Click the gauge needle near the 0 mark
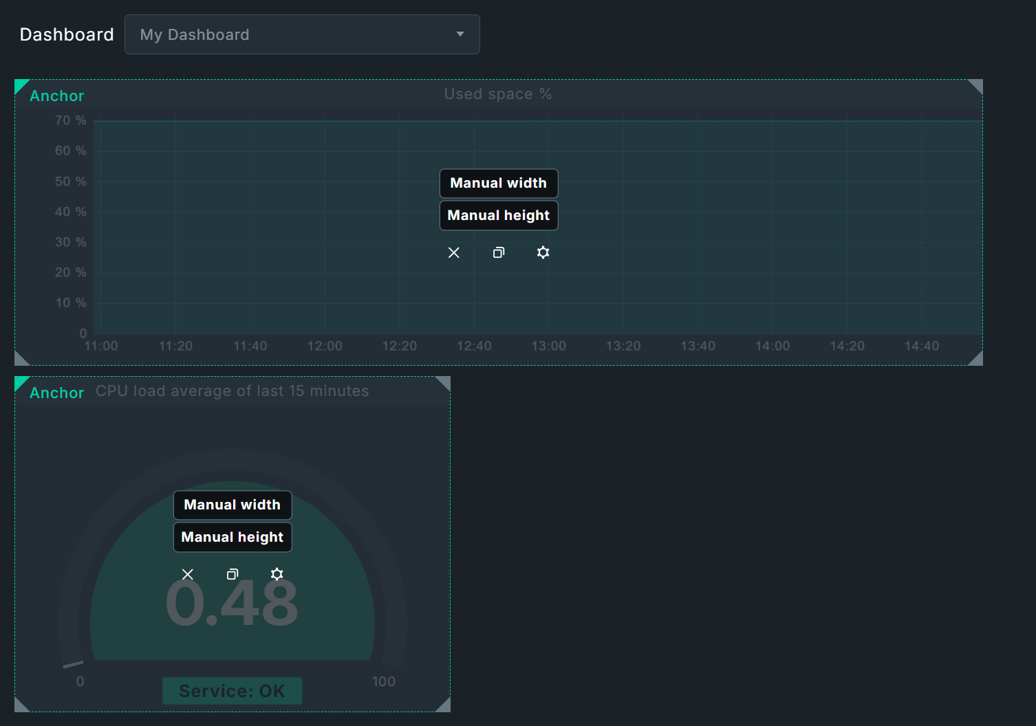Viewport: 1036px width, 726px height. 72,664
